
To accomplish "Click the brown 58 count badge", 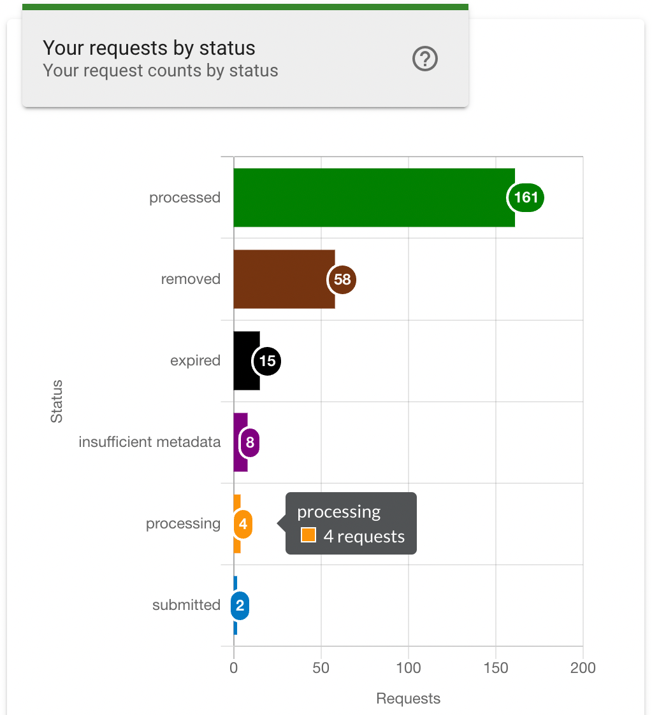I will tap(342, 280).
